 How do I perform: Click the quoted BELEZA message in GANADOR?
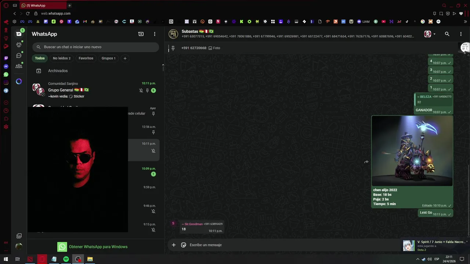click(434, 99)
